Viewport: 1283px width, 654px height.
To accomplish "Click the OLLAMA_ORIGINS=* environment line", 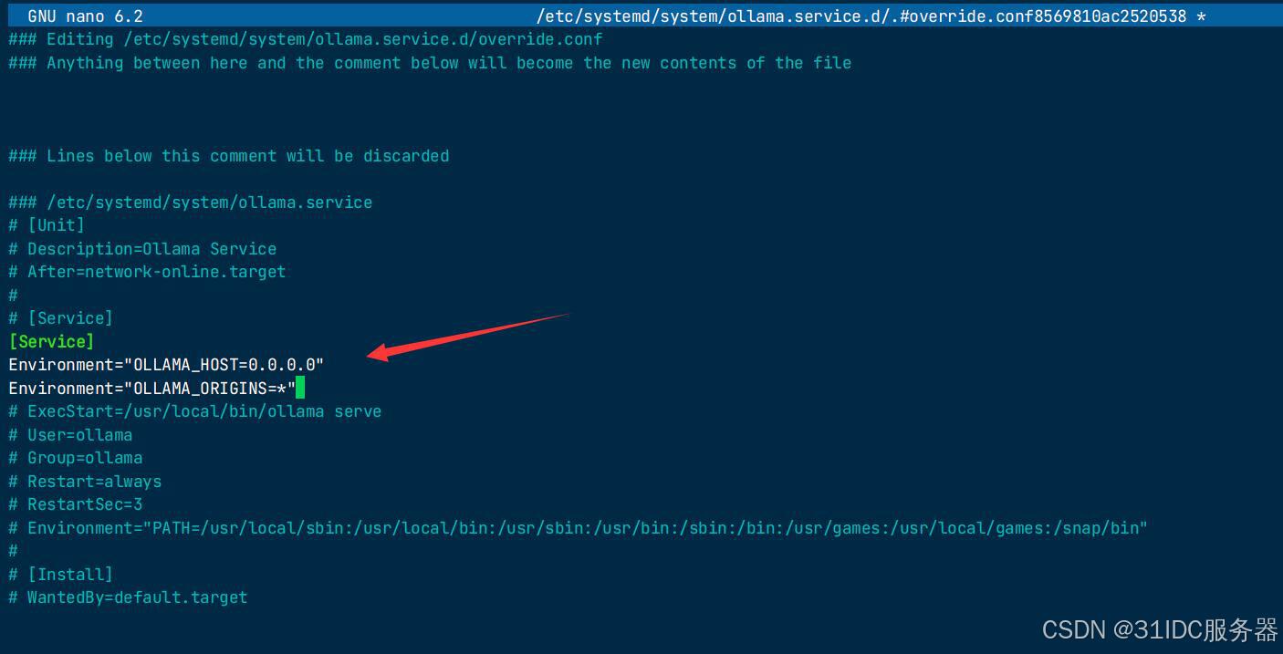I will tap(151, 389).
